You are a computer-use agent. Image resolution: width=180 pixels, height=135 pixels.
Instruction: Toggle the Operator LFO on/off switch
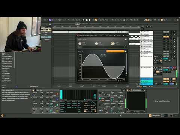click(x=100, y=93)
